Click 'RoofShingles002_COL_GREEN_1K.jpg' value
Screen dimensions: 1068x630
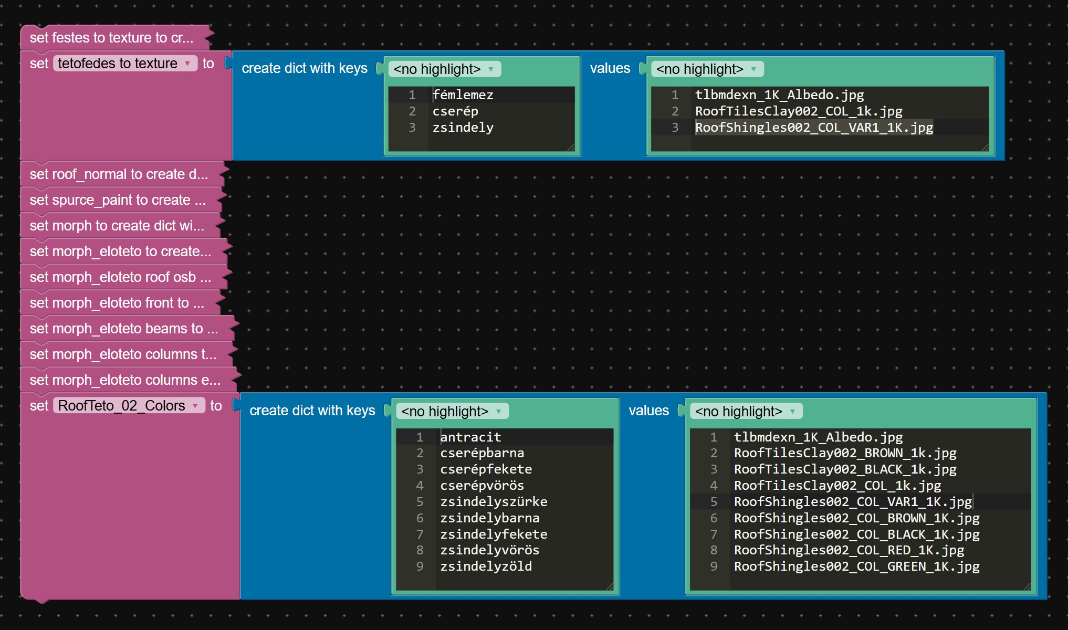click(856, 566)
